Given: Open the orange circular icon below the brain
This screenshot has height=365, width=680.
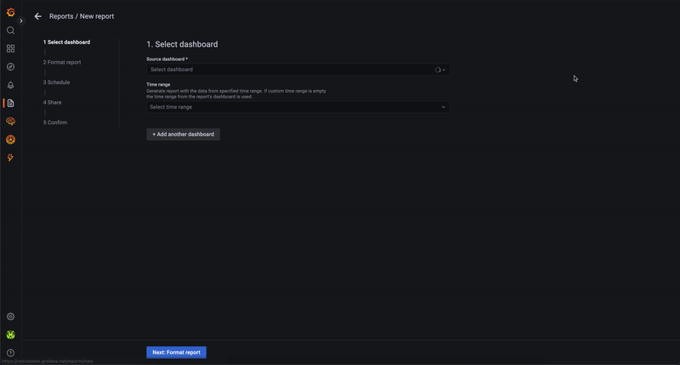Looking at the screenshot, I should click(10, 139).
